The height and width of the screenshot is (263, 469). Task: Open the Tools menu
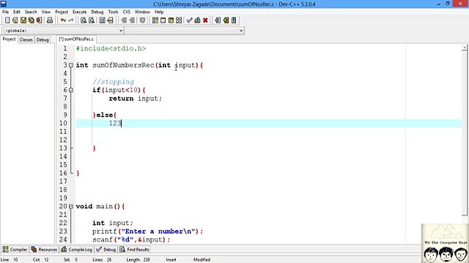click(113, 12)
